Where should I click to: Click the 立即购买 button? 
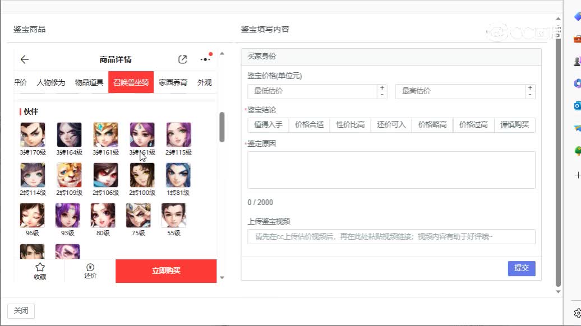point(166,271)
